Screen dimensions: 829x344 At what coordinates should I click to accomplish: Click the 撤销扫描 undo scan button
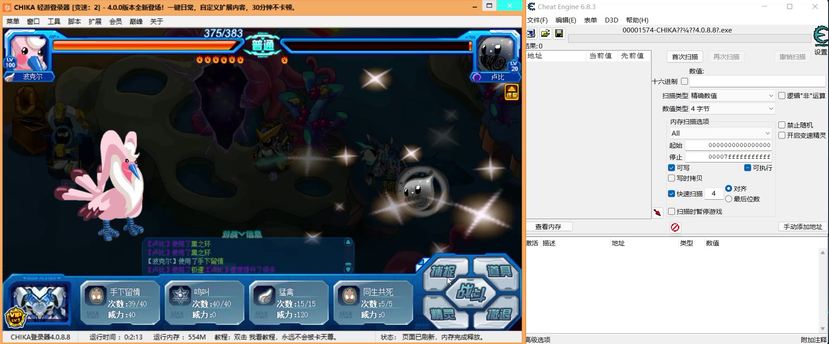[x=793, y=57]
